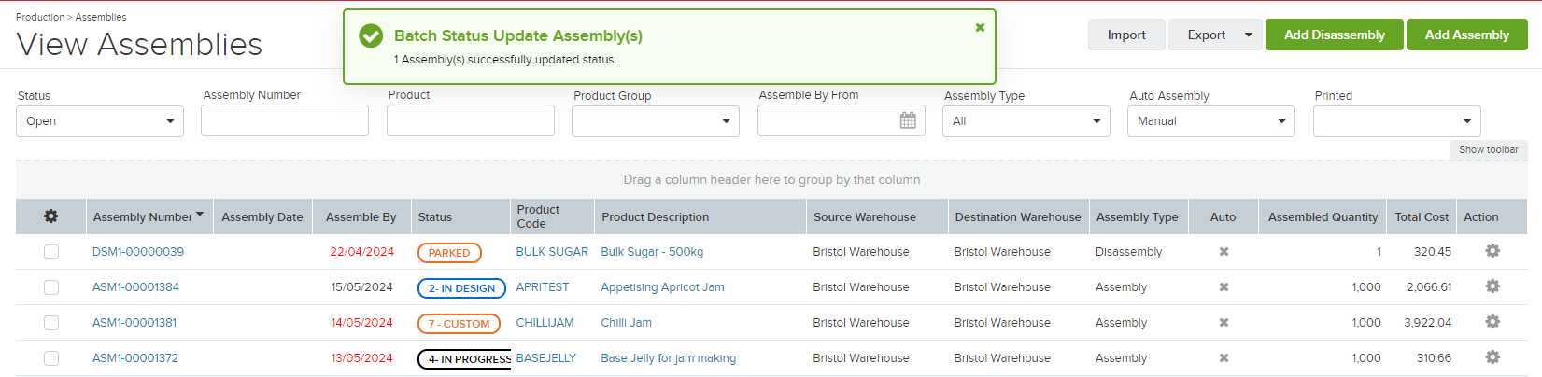Expand the Status dropdown showing Open
Screen dimensions: 1542x377
[100, 121]
